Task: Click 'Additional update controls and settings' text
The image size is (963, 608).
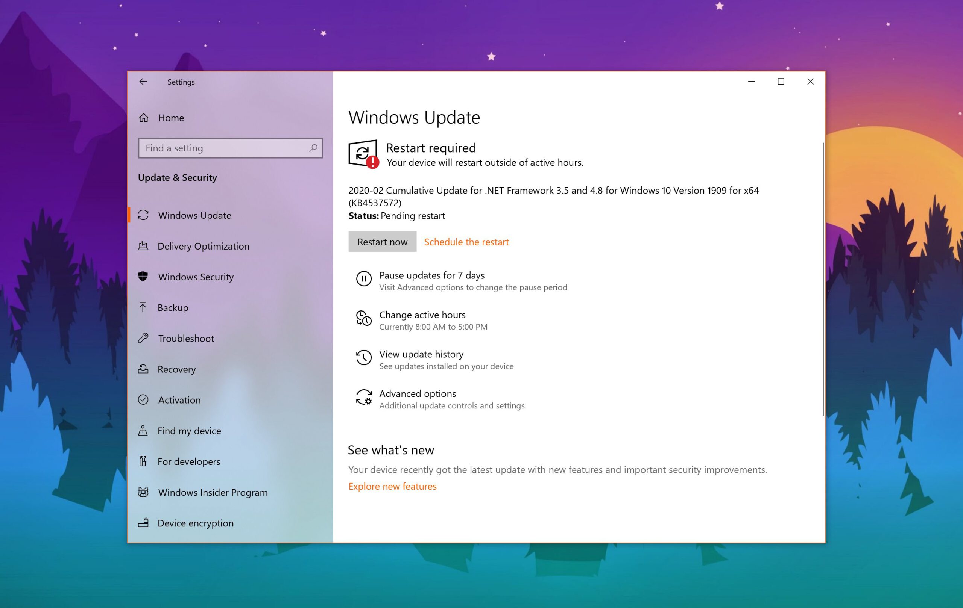Action: coord(451,406)
